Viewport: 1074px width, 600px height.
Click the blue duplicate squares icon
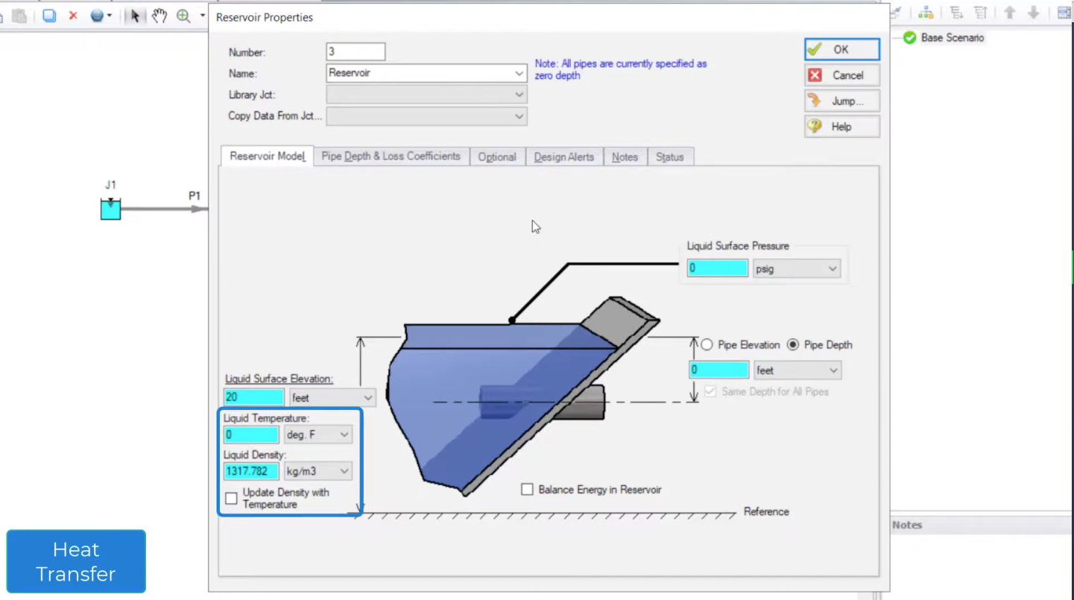point(49,16)
